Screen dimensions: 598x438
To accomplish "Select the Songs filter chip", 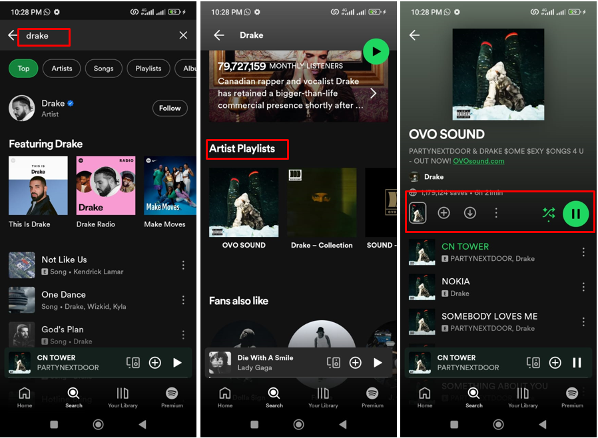I will tap(103, 69).
